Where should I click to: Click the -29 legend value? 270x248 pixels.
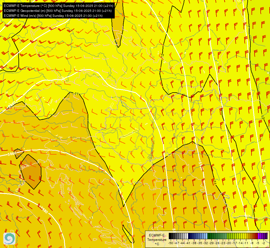[x=212, y=243]
